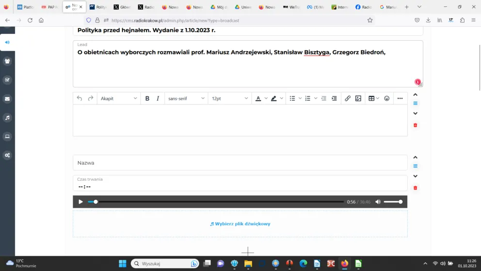Open the audio block drag-handle menu
The width and height of the screenshot is (481, 271).
[x=416, y=166]
